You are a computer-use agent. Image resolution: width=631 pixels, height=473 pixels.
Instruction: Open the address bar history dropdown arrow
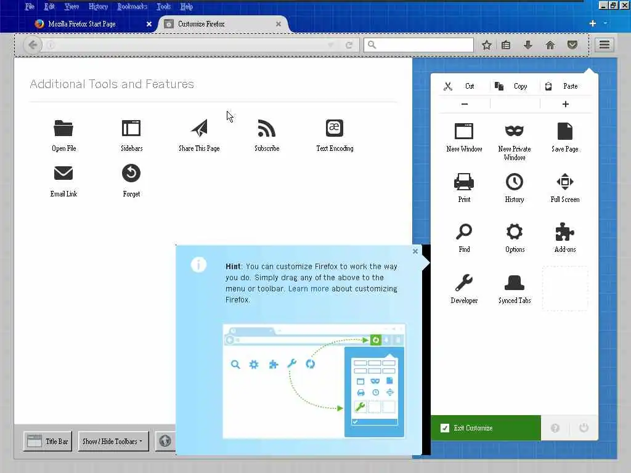pos(331,45)
